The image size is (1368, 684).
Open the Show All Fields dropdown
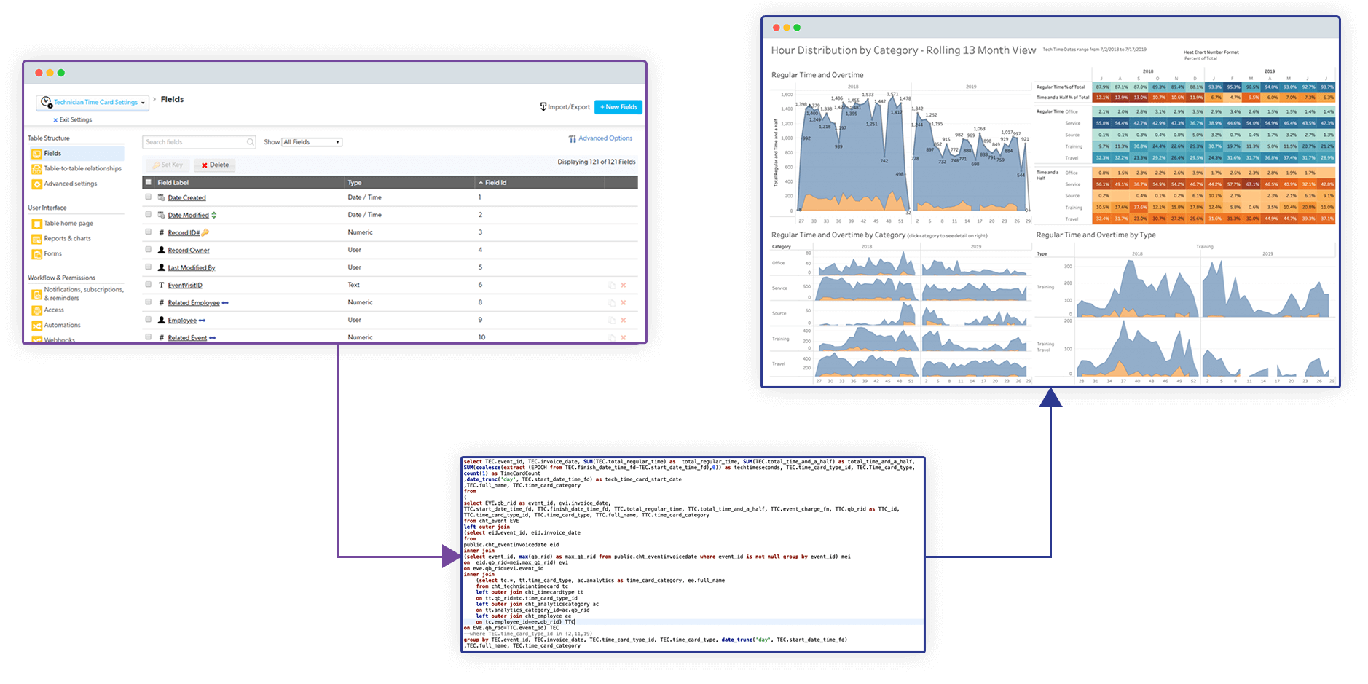point(312,142)
